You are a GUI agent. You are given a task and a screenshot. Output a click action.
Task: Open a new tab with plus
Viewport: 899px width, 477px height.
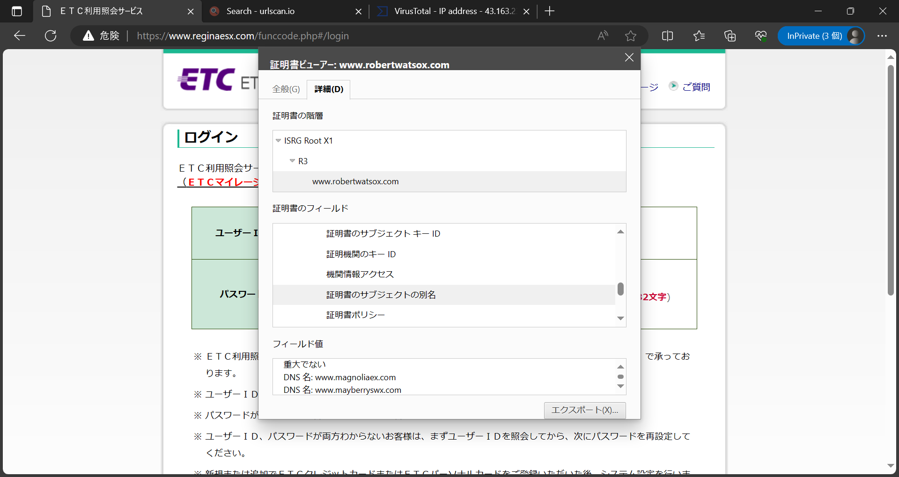point(550,11)
